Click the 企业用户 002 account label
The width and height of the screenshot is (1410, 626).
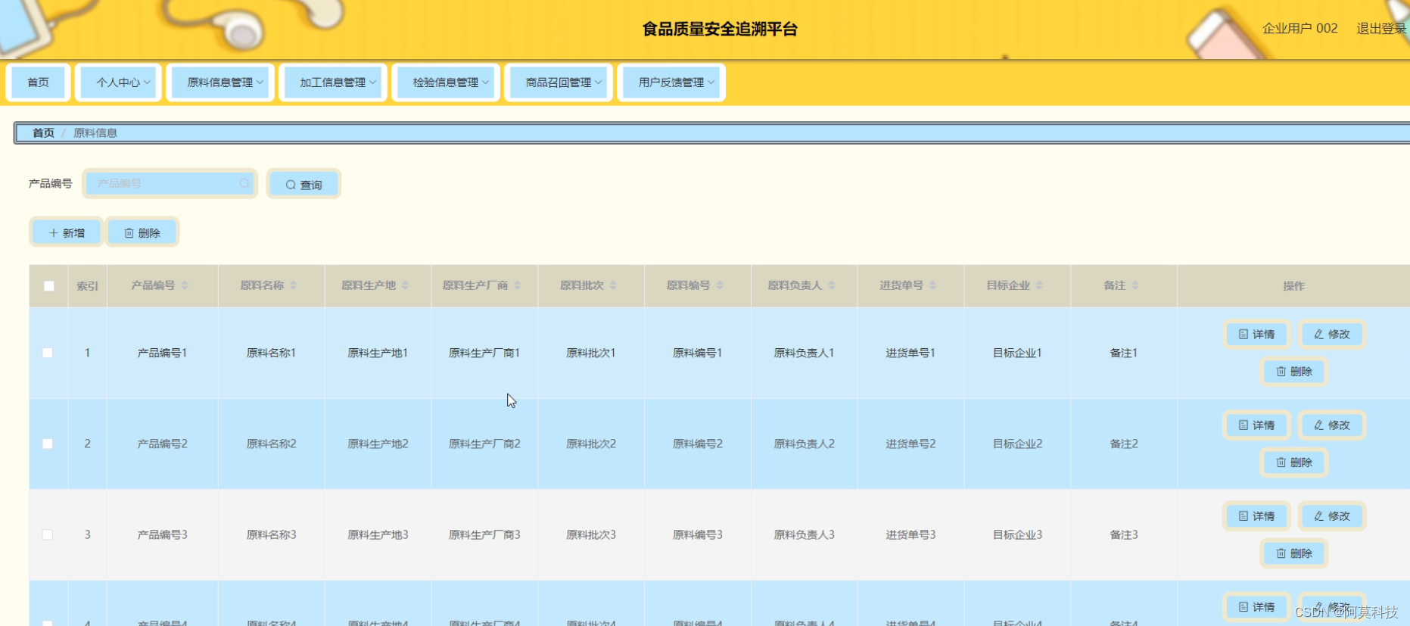pos(1300,29)
